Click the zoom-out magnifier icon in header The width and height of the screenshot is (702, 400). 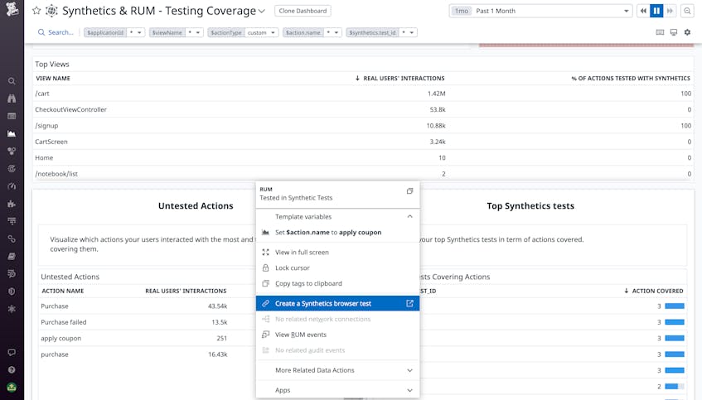tap(687, 11)
